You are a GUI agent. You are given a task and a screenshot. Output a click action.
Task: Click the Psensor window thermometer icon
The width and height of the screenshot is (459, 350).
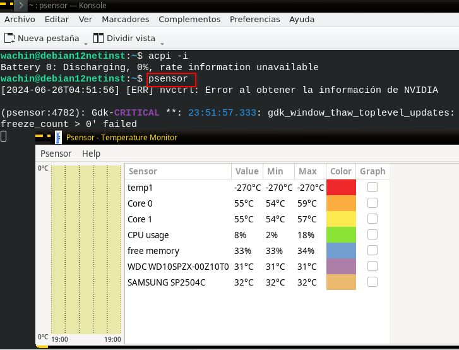58,137
